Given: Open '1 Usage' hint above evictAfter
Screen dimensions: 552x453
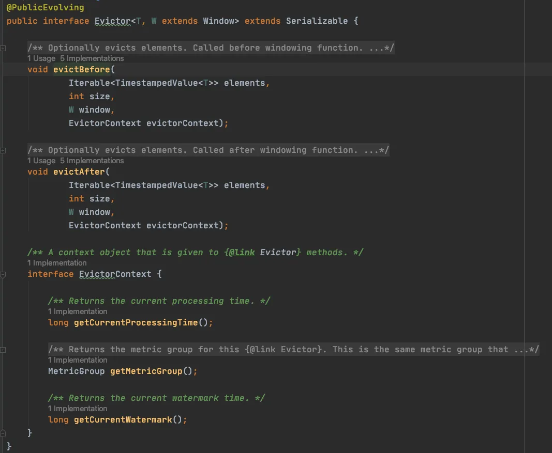Looking at the screenshot, I should pyautogui.click(x=41, y=161).
